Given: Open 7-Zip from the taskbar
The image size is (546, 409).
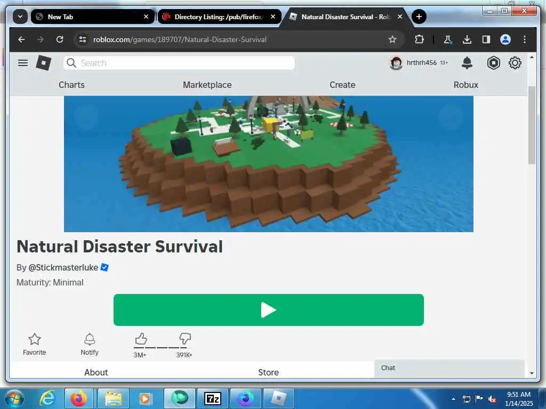Looking at the screenshot, I should (x=212, y=398).
